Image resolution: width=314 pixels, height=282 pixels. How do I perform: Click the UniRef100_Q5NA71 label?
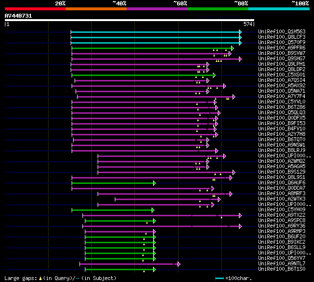(282, 91)
